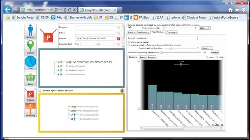The width and height of the screenshot is (250, 140).
Task: Select chart view radio button
Action: tap(207, 57)
